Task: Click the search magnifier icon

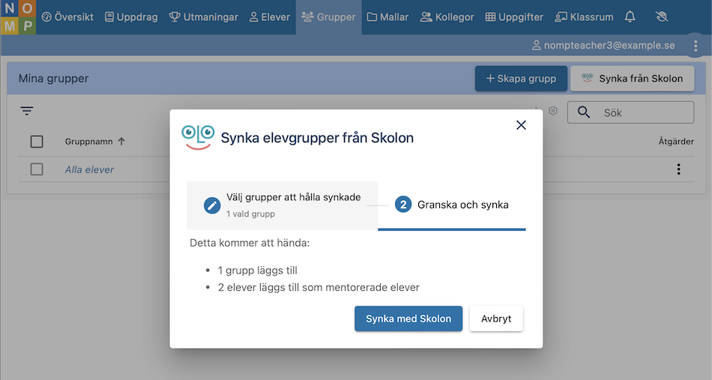Action: point(584,112)
